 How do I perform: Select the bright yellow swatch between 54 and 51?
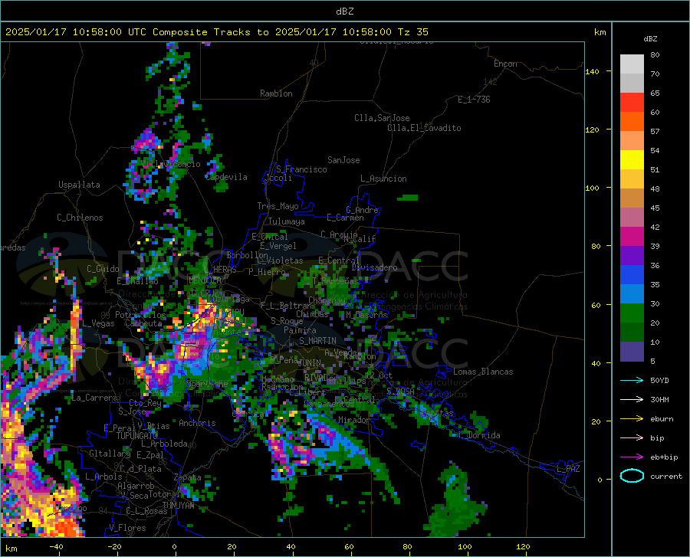pos(632,160)
